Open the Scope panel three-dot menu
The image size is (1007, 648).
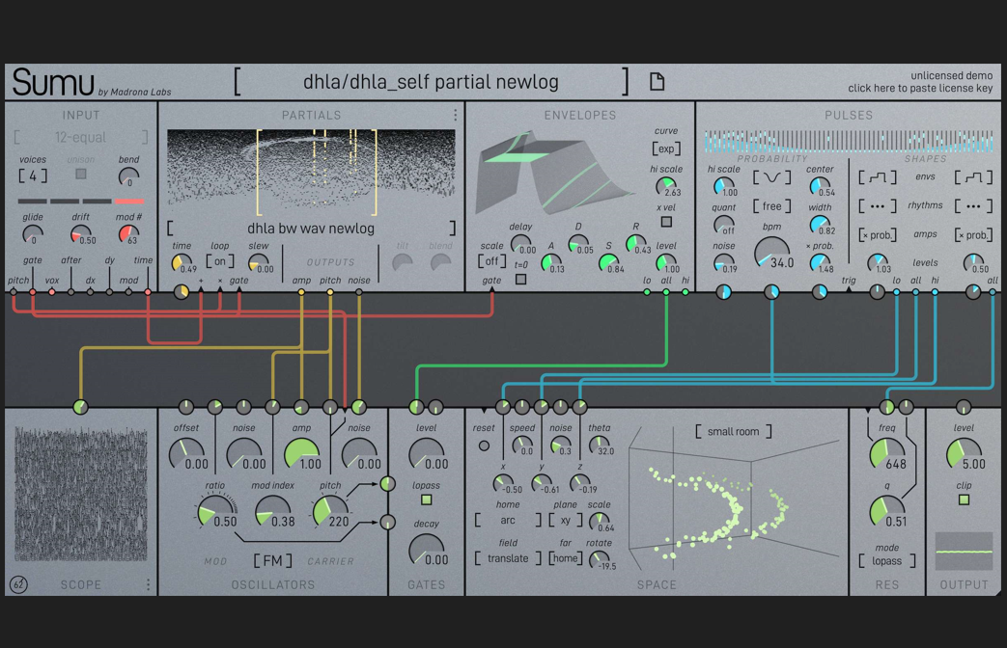point(148,584)
